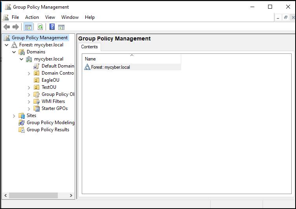This screenshot has width=296, height=209.
Task: Select TestOU tree label
Action: (x=49, y=87)
